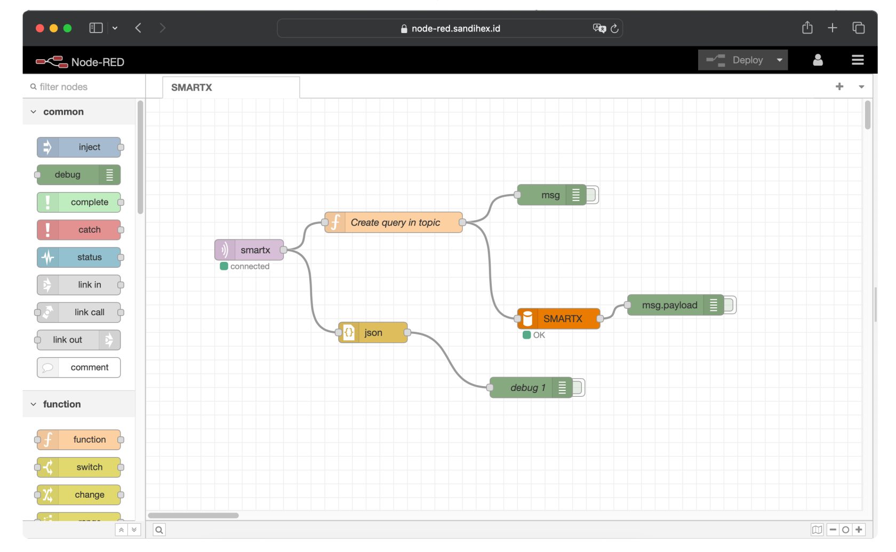Toggle the debug 1 node output button
The height and width of the screenshot is (552, 896).
coord(579,387)
